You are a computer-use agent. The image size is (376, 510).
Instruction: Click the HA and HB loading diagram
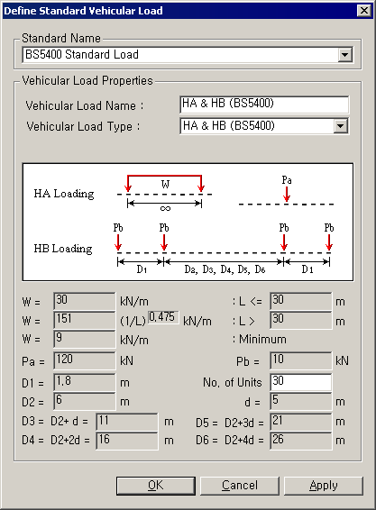(188, 222)
